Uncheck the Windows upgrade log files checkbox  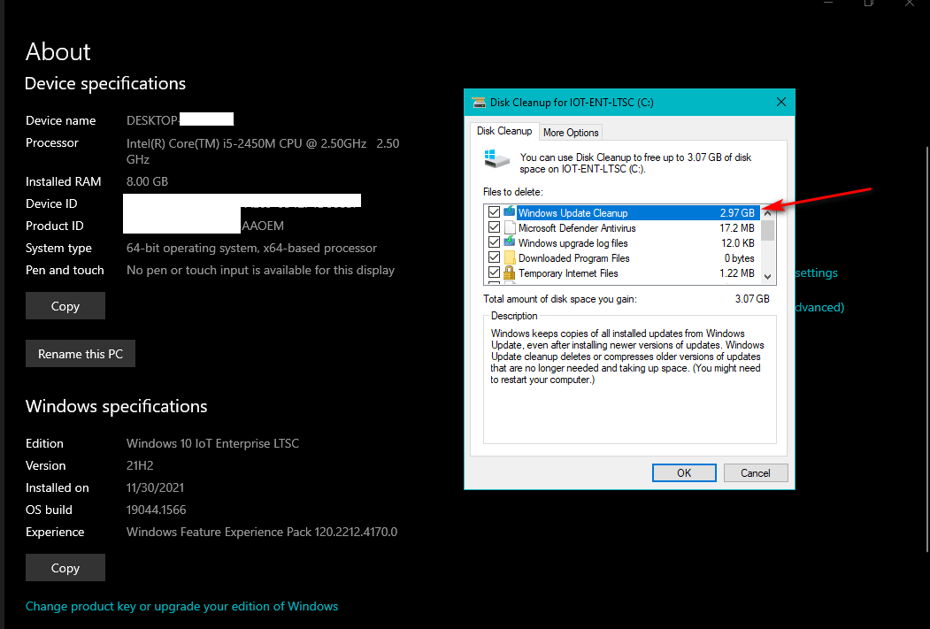(x=494, y=242)
